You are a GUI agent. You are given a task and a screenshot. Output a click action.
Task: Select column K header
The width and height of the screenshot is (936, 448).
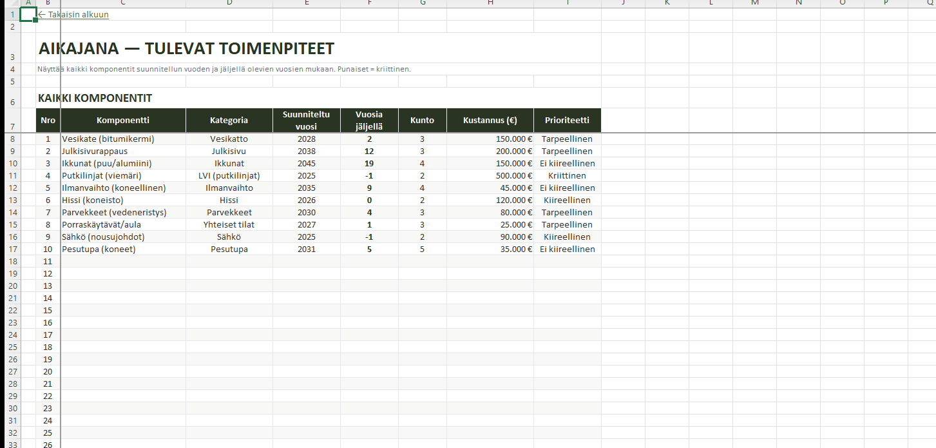tap(667, 3)
